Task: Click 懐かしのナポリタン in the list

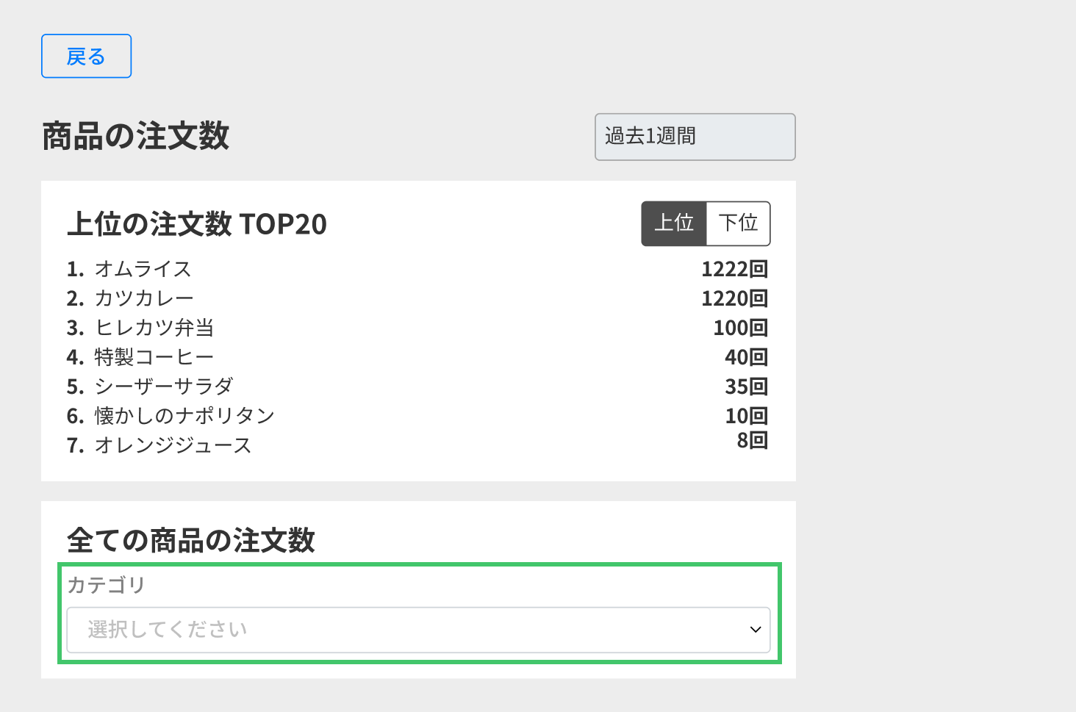Action: pos(184,416)
